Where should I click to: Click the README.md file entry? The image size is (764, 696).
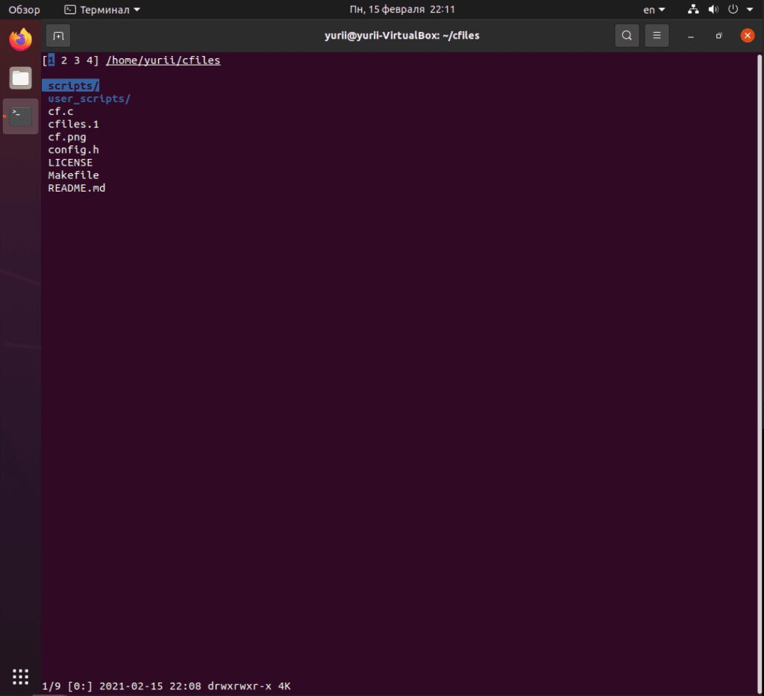[76, 188]
